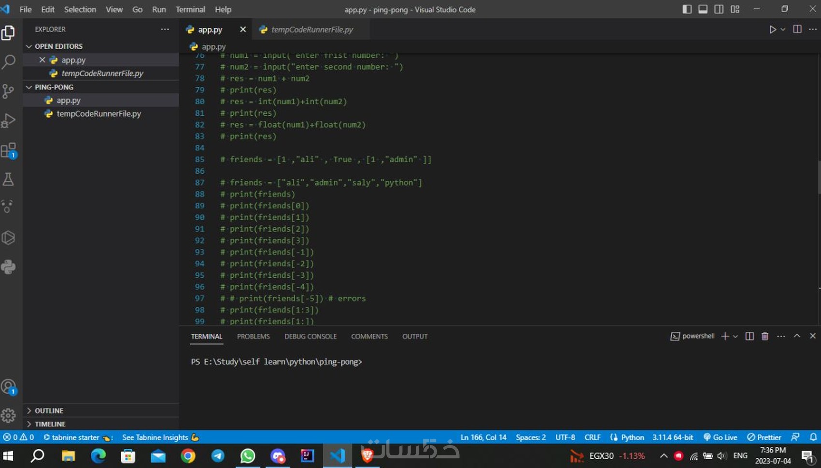
Task: Select Python 3.11.4 64-bit interpreter
Action: click(x=672, y=437)
